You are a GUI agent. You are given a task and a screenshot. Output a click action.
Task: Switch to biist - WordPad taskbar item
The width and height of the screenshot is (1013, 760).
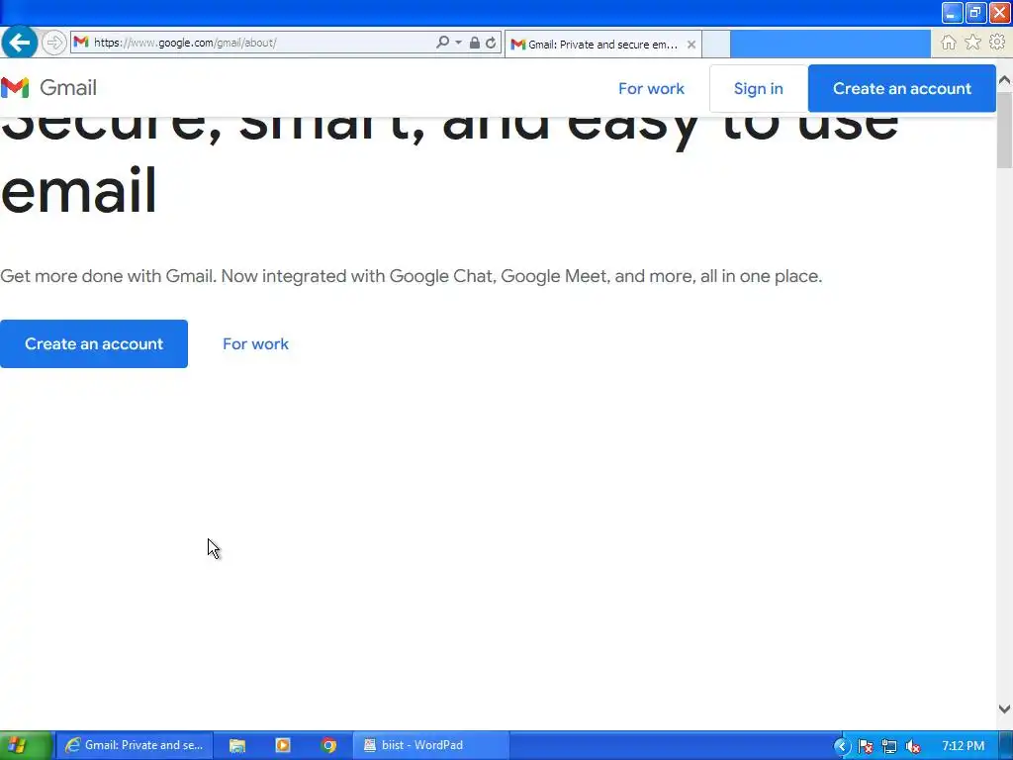[x=431, y=745]
